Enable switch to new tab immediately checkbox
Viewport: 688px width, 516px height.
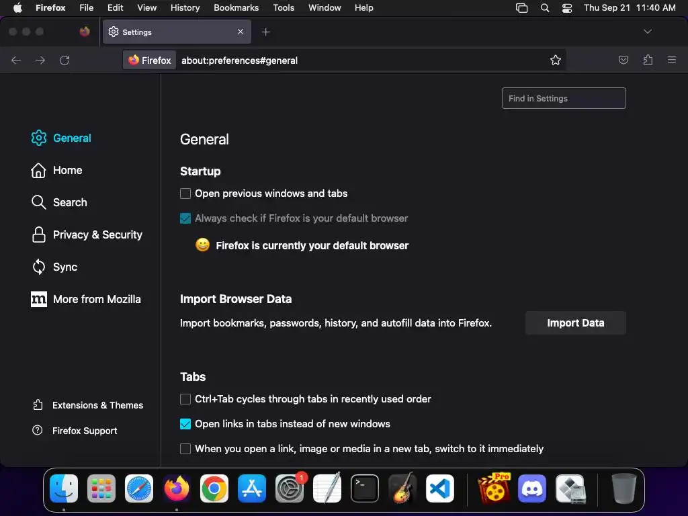185,449
